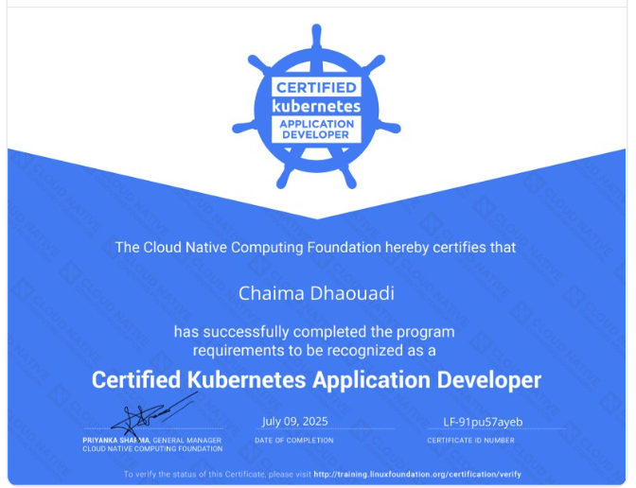Screen dimensions: 636x488
Task: Click 'has successfully completed the program' line
Action: pos(314,332)
